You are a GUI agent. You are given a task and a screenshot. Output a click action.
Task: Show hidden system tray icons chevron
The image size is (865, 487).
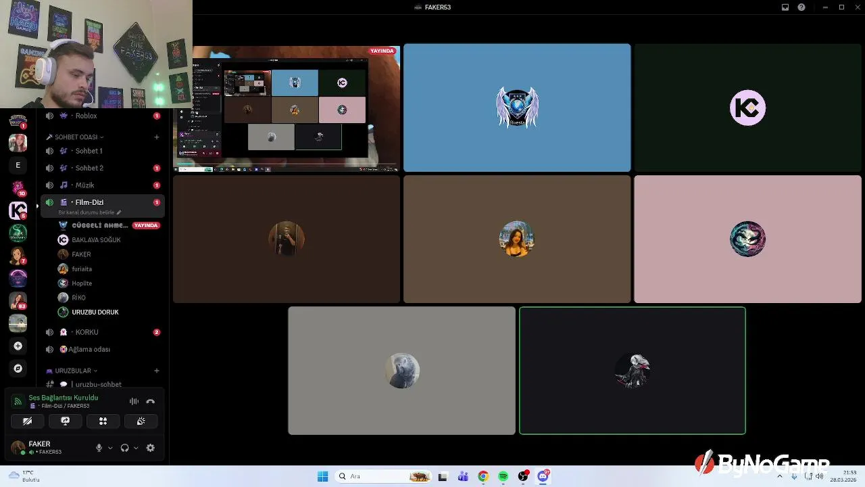779,477
